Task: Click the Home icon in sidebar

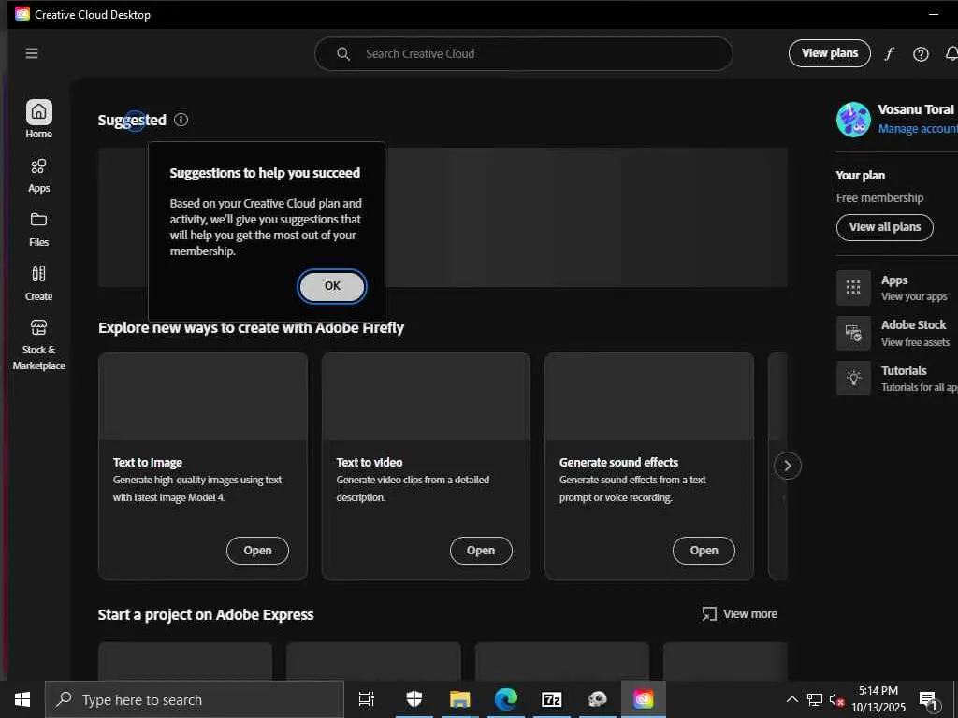Action: pyautogui.click(x=38, y=112)
